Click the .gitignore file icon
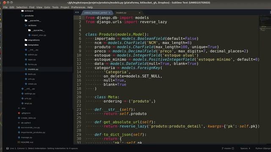271x152 pixels. click(x=19, y=113)
